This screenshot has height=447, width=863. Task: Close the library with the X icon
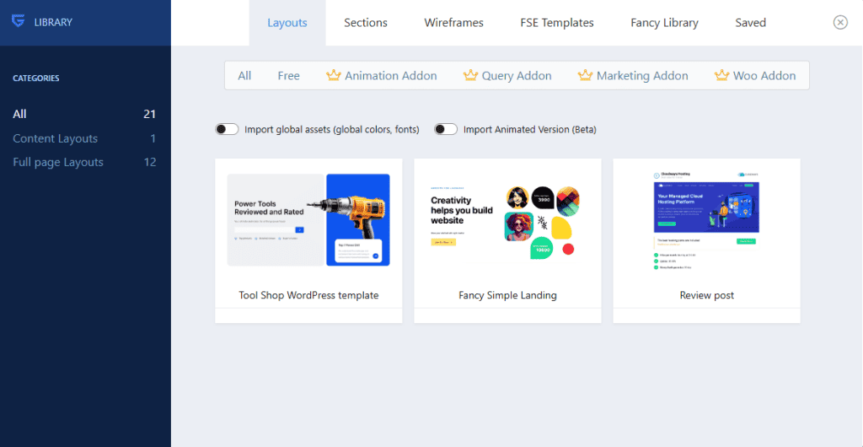pyautogui.click(x=840, y=22)
